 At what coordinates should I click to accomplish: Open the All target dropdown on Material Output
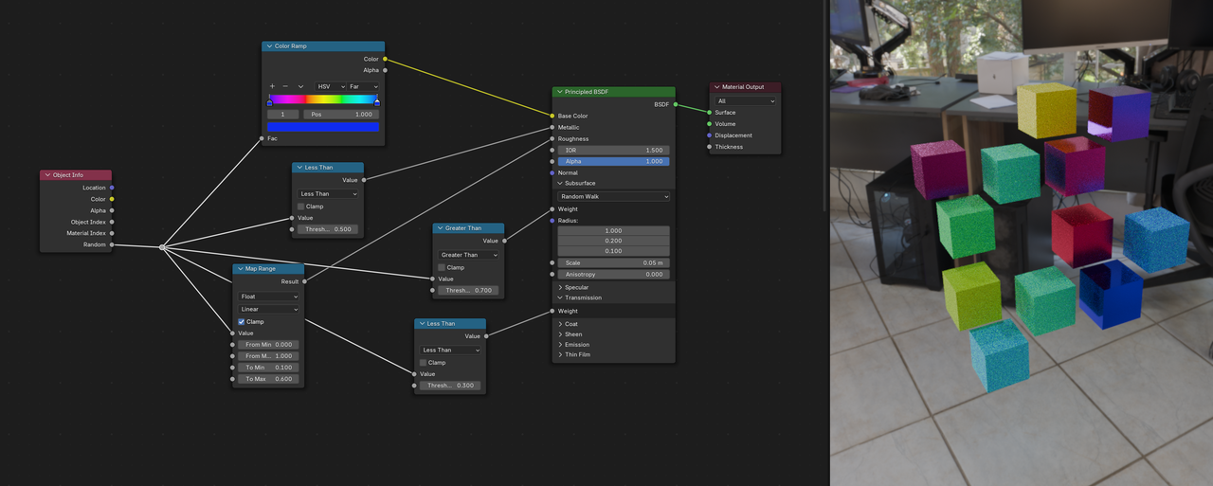point(746,100)
